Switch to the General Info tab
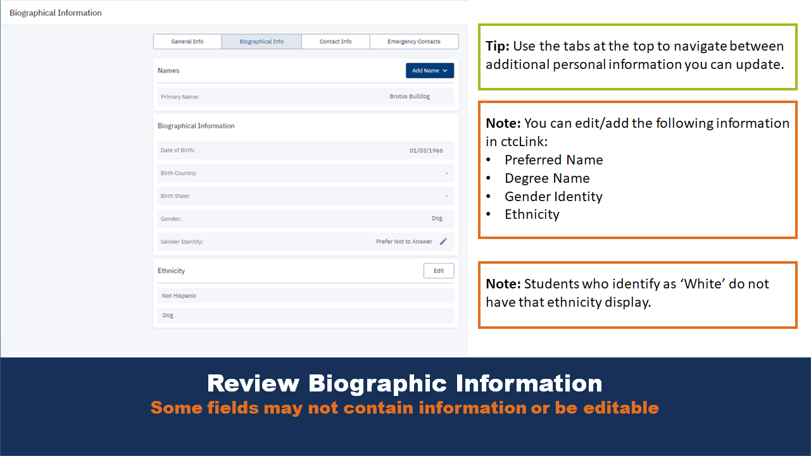811x456 pixels. tap(187, 41)
